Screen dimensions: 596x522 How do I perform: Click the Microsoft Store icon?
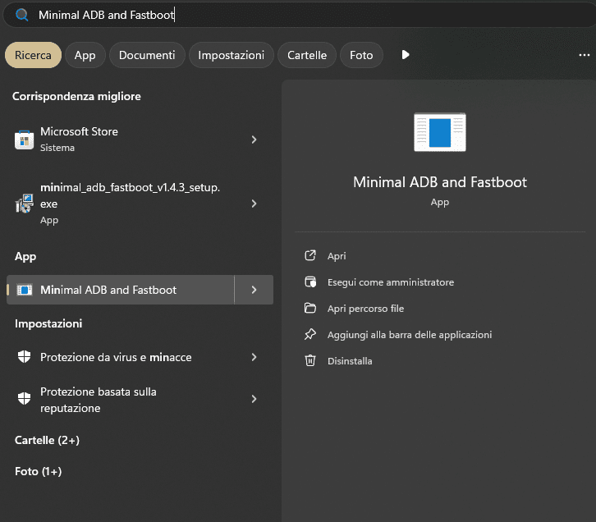24,140
